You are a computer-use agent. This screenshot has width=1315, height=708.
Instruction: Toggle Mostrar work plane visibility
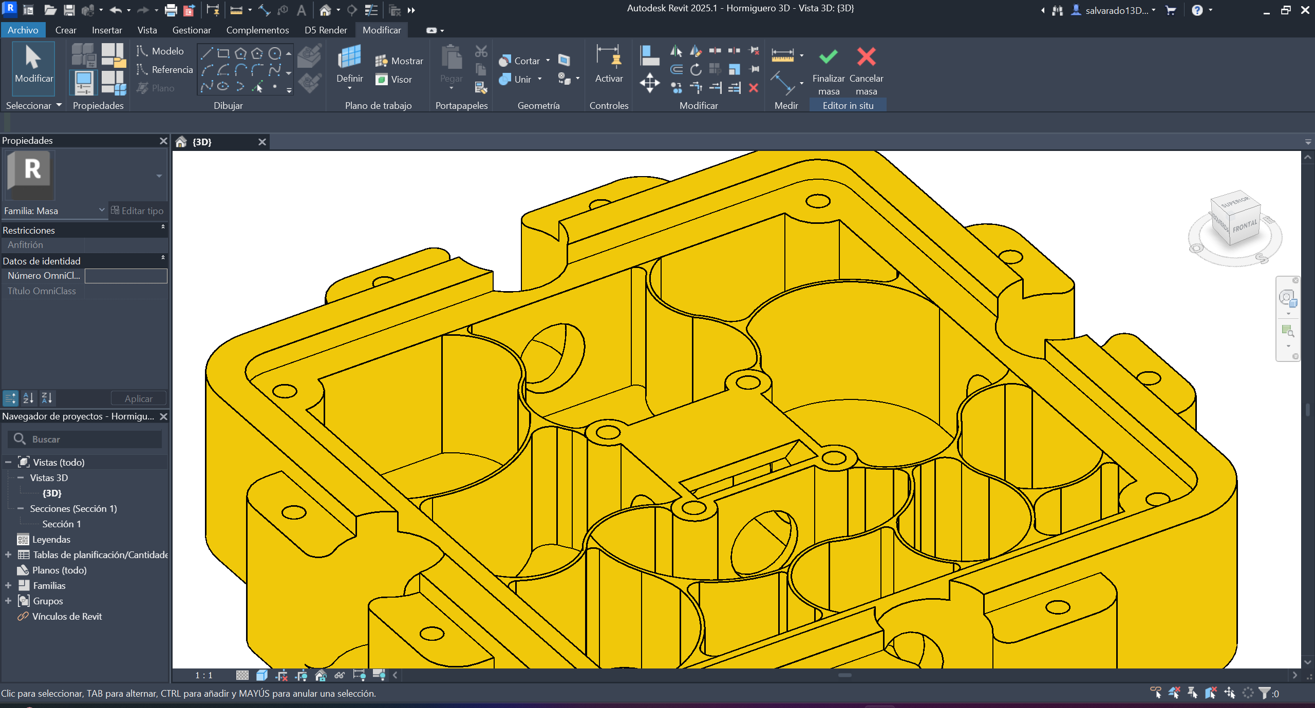click(x=399, y=61)
